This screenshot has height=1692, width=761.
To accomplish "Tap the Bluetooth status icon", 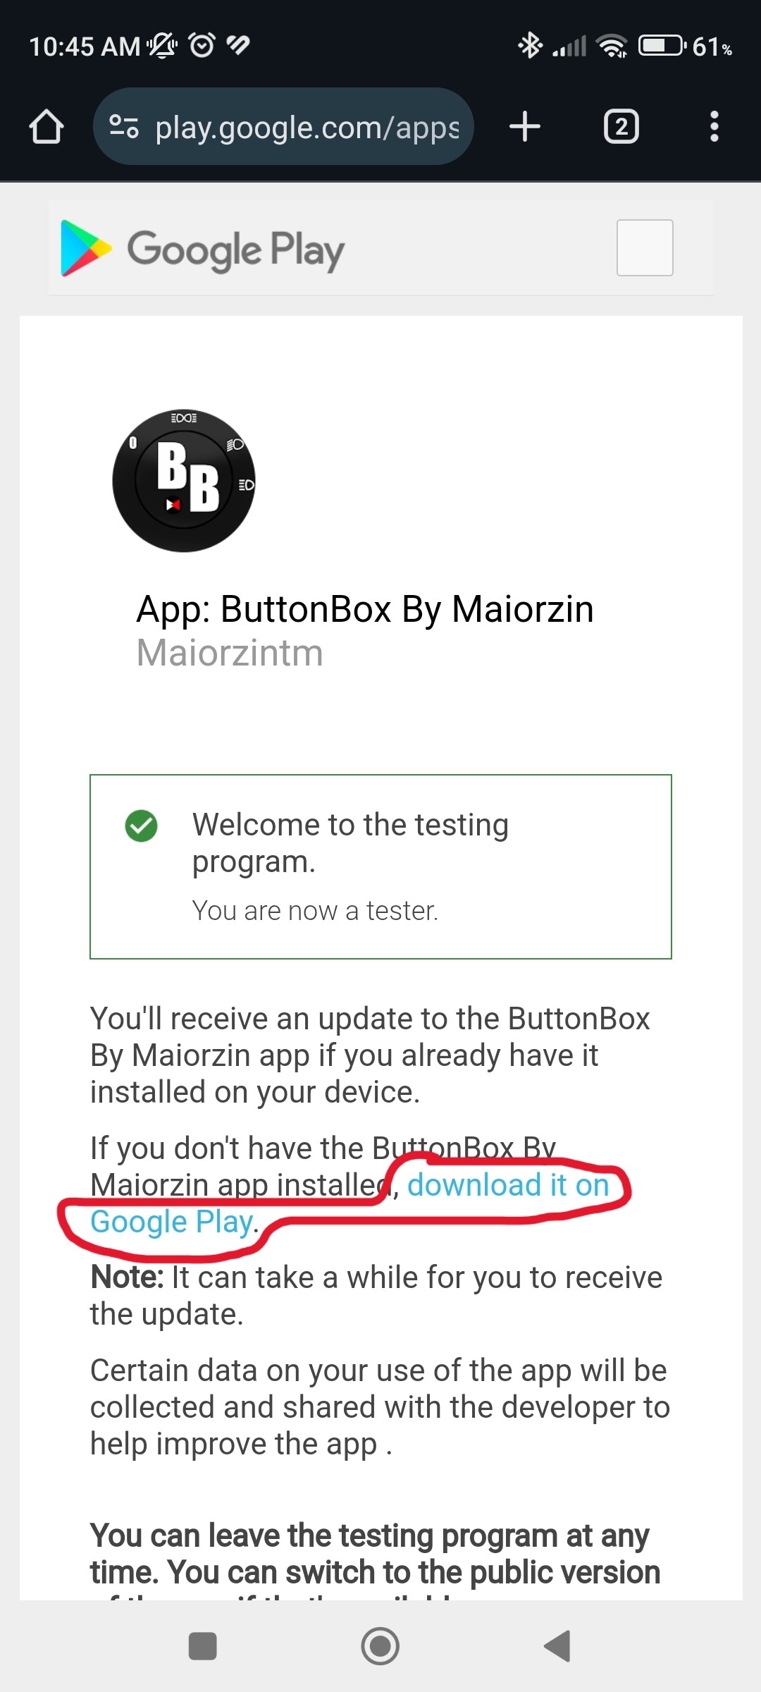I will (530, 46).
